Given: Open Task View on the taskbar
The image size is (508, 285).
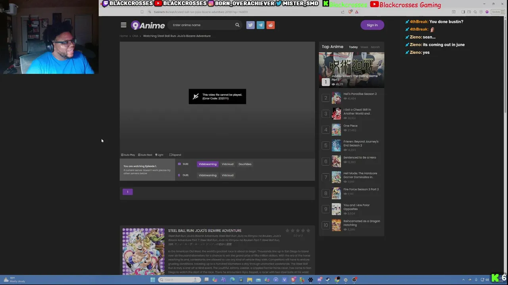Looking at the screenshot, I should point(206,280).
